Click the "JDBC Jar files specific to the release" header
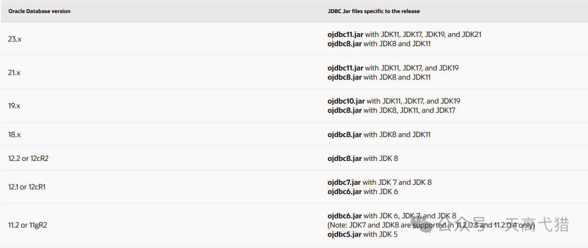The height and width of the screenshot is (248, 588). point(373,11)
